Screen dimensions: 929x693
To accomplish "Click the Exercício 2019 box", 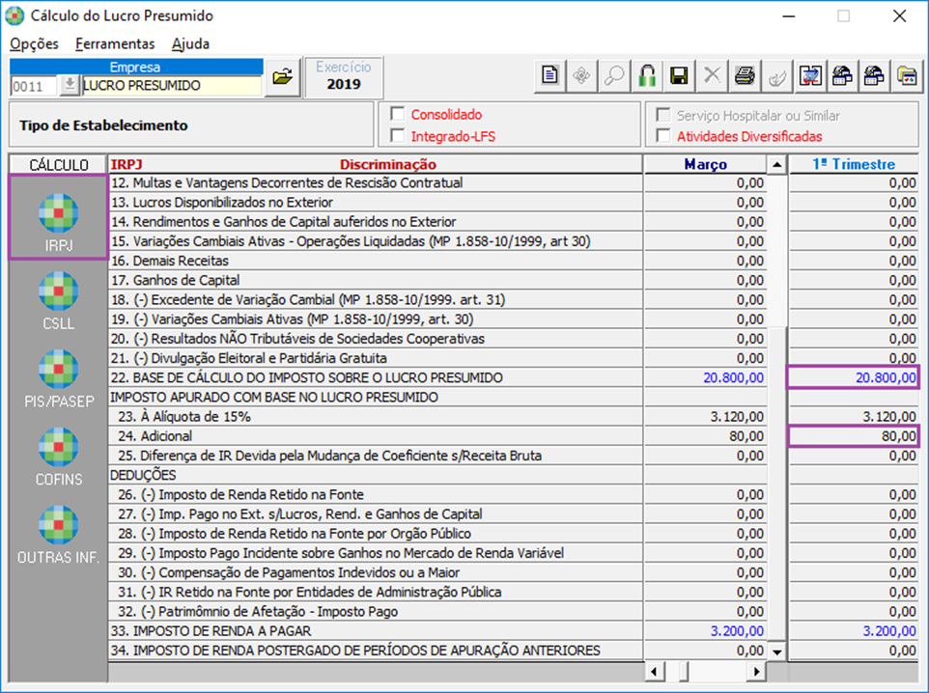I will (x=344, y=76).
